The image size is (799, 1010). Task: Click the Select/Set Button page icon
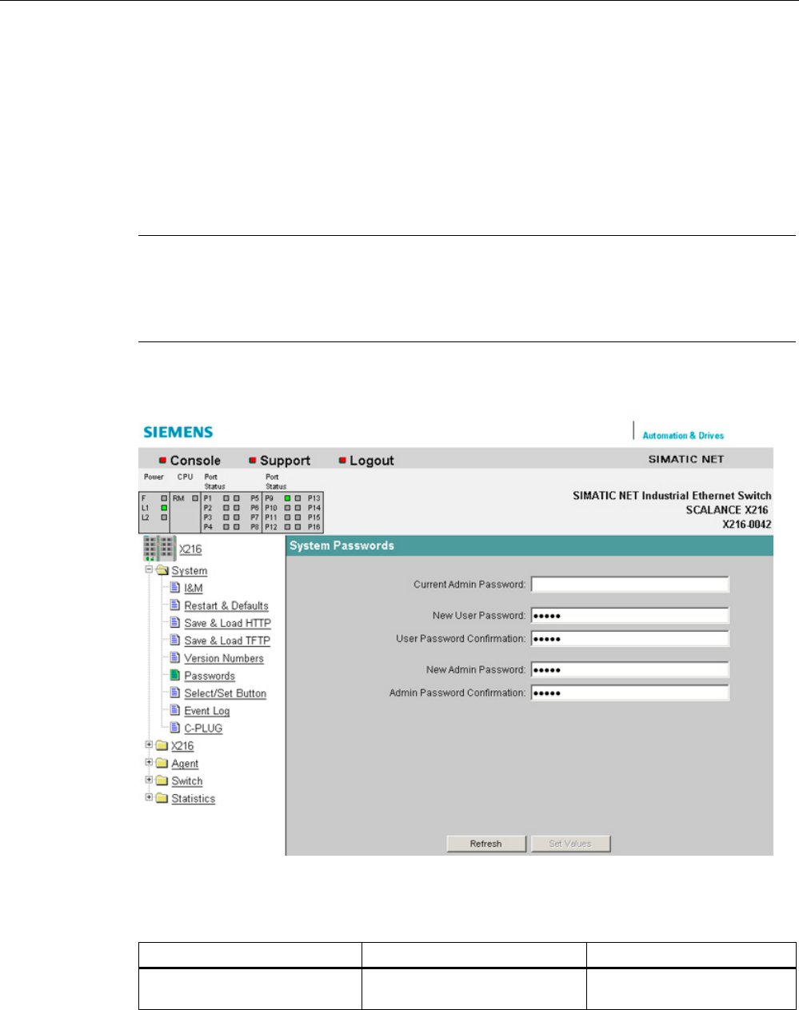click(175, 693)
